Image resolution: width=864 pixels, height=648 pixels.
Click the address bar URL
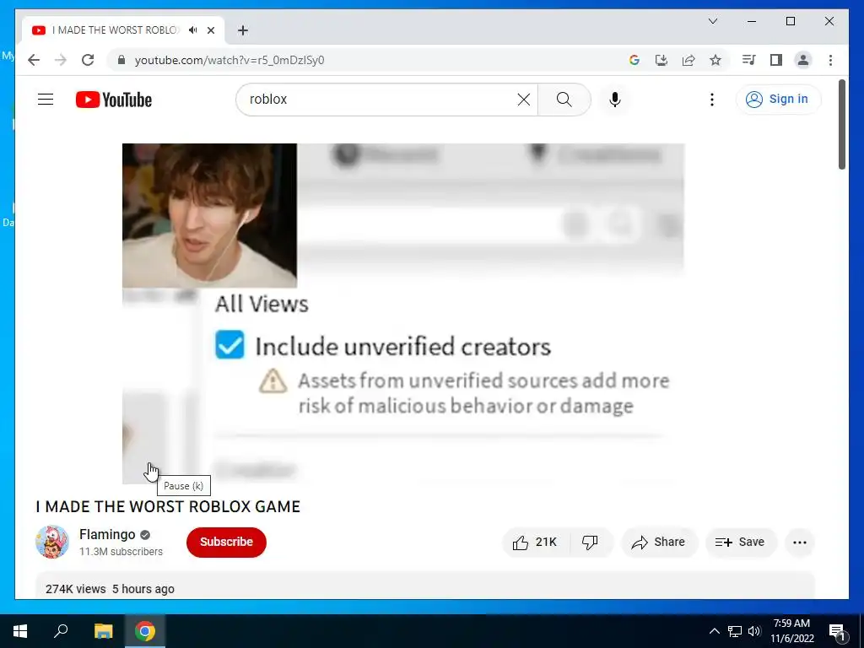(229, 60)
